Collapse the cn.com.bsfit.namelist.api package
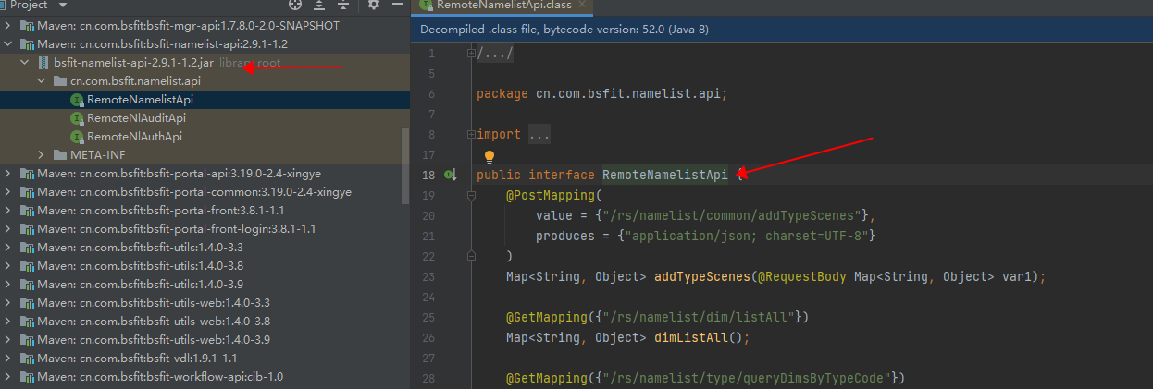1153x389 pixels. [42, 81]
